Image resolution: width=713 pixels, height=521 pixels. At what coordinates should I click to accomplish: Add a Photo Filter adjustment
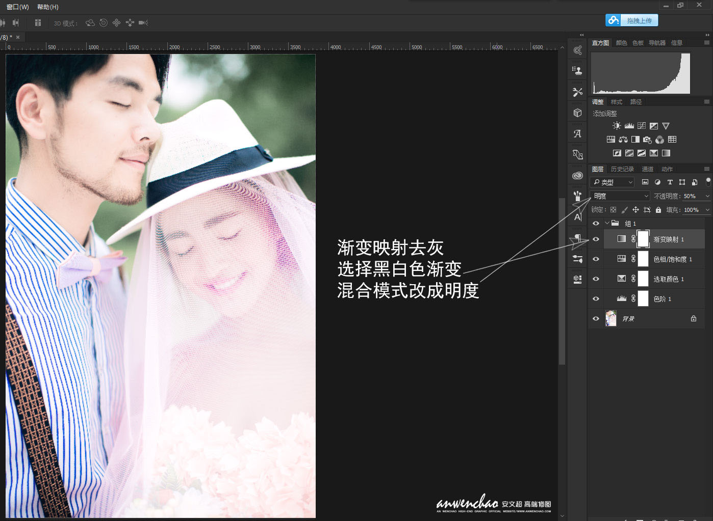point(648,140)
